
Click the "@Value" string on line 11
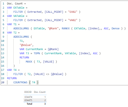(x=26, y=45)
